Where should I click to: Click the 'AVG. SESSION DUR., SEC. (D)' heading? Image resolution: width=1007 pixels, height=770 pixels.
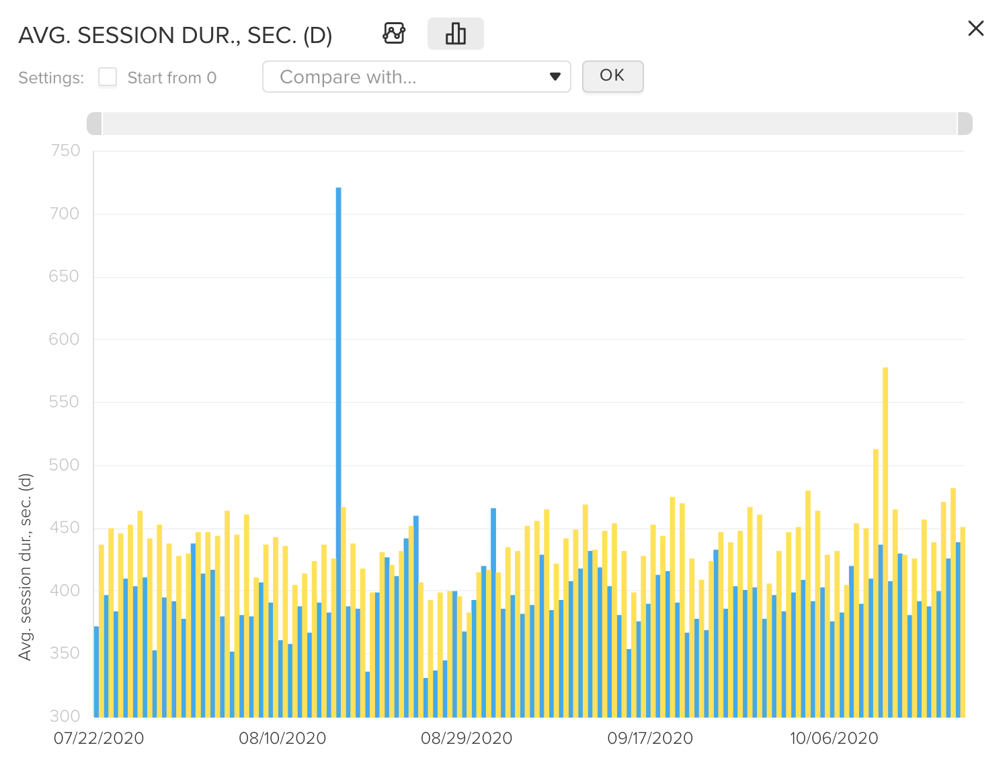tap(175, 36)
